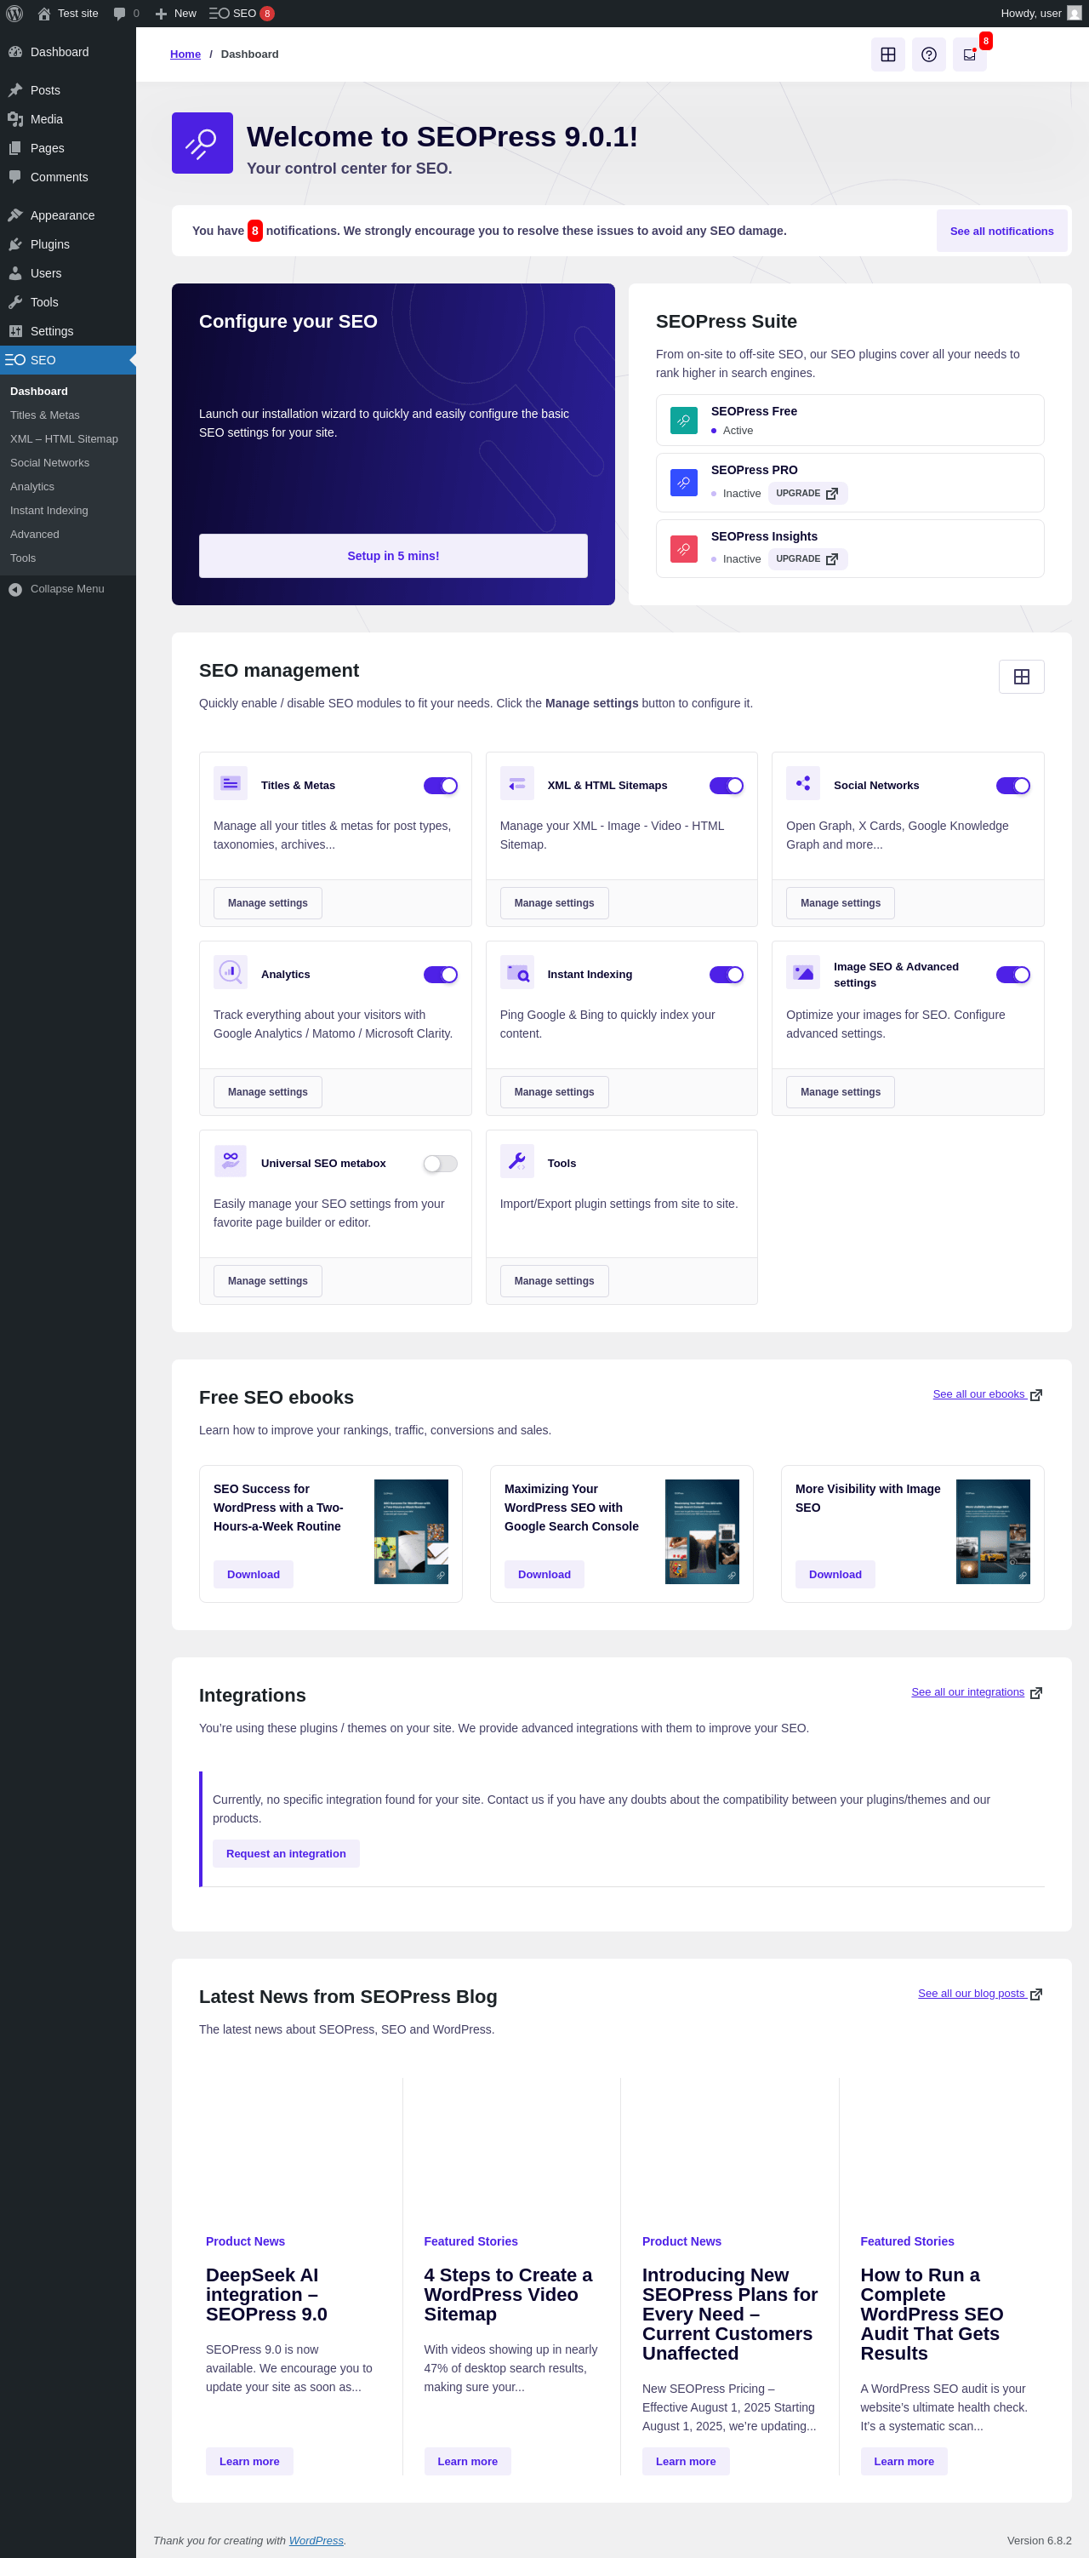Viewport: 1089px width, 2558px height.
Task: Go to Media in the sidebar
Action: point(67,119)
